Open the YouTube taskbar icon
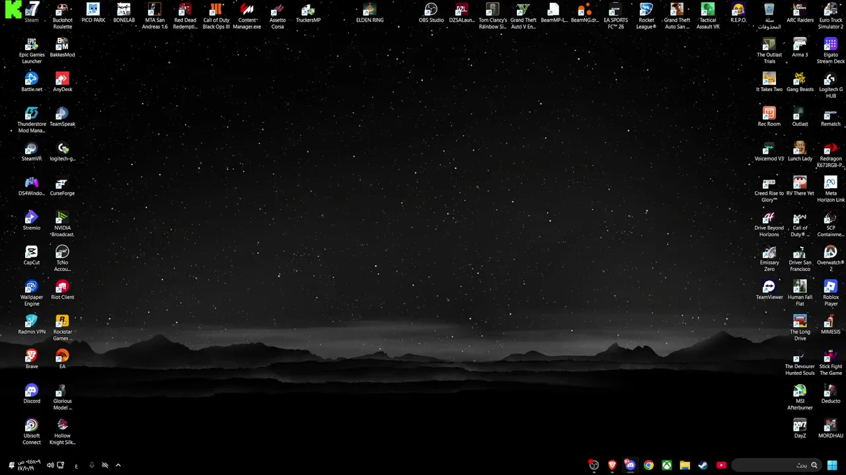846x475 pixels. pos(721,465)
